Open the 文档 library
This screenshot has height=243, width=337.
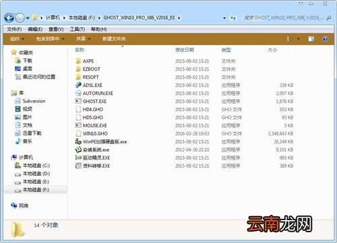click(24, 125)
